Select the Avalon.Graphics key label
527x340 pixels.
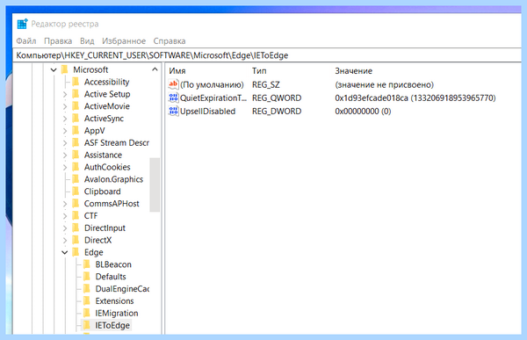(x=113, y=179)
